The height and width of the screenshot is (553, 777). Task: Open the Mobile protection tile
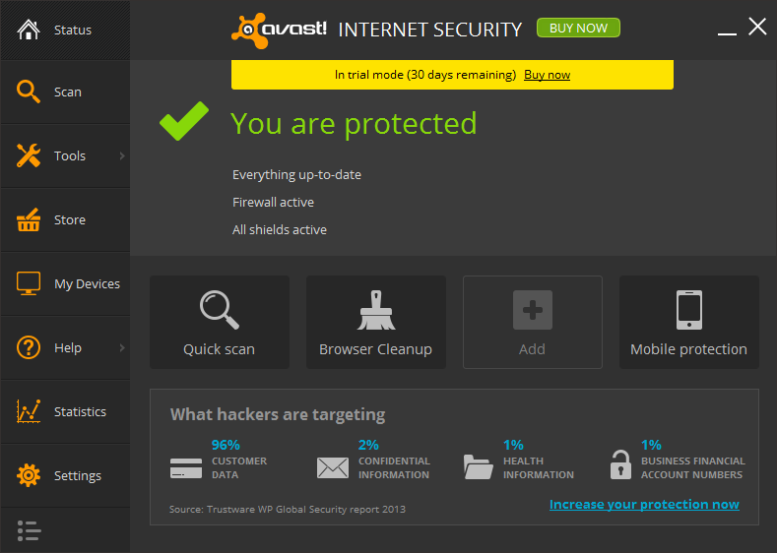click(x=688, y=322)
